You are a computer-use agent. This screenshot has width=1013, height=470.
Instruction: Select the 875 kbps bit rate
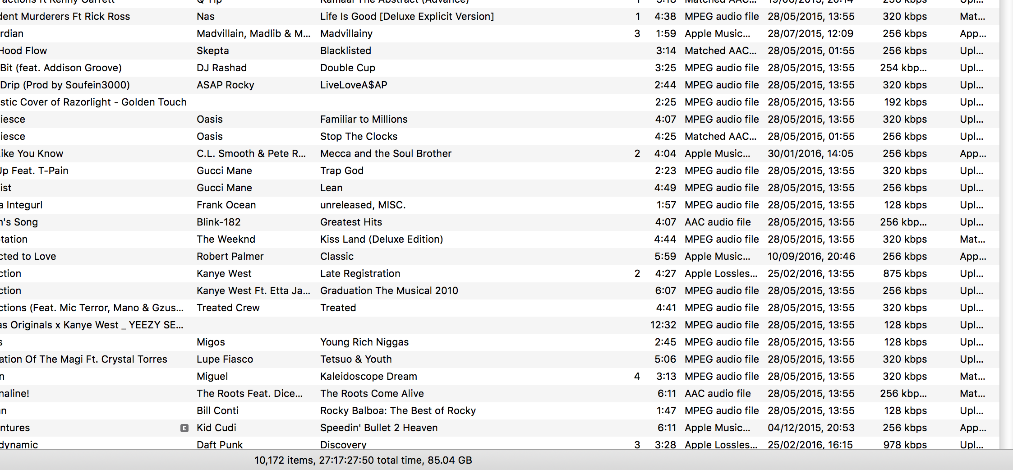pyautogui.click(x=905, y=274)
